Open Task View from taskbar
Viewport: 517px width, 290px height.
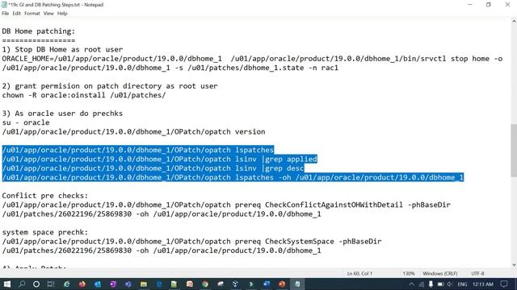pyautogui.click(x=51, y=284)
